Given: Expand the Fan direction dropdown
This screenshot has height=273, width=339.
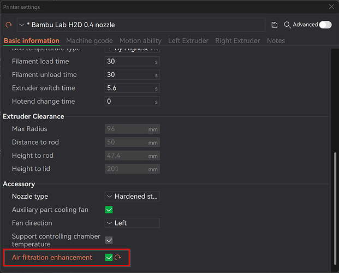Looking at the screenshot, I should [x=132, y=223].
